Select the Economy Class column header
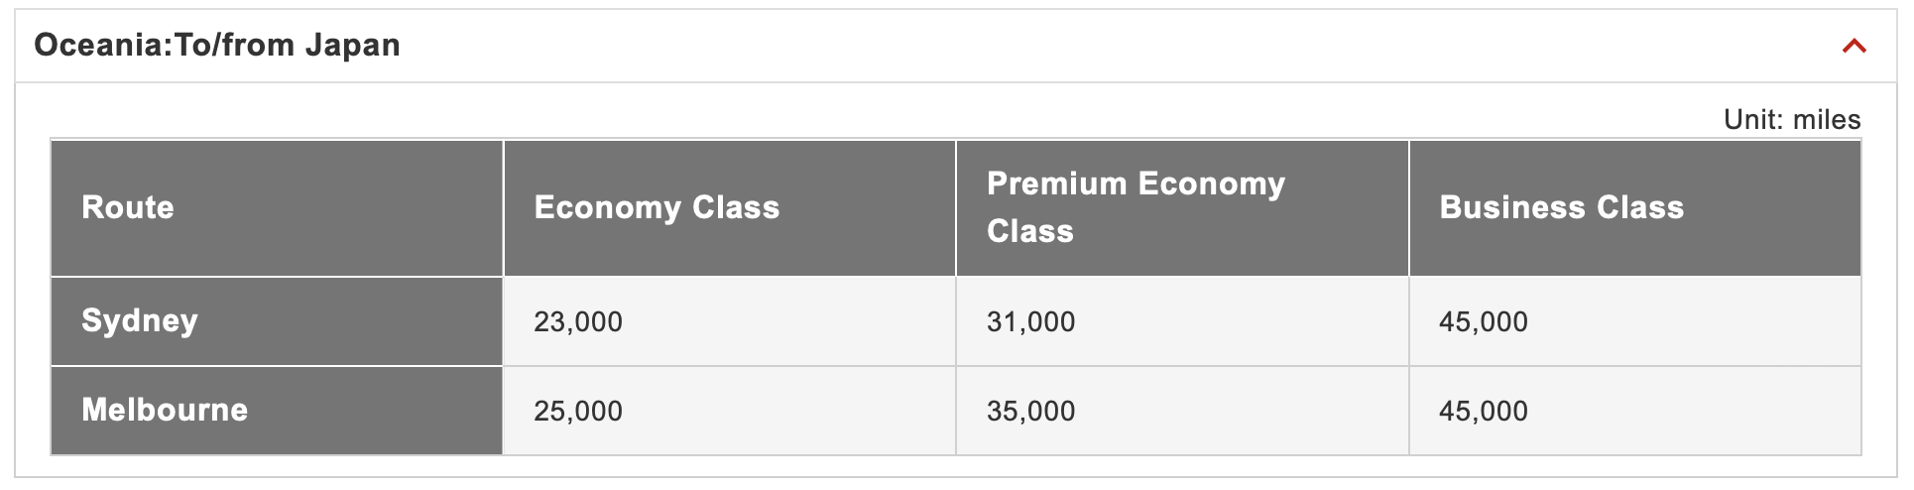1914x490 pixels. (657, 207)
